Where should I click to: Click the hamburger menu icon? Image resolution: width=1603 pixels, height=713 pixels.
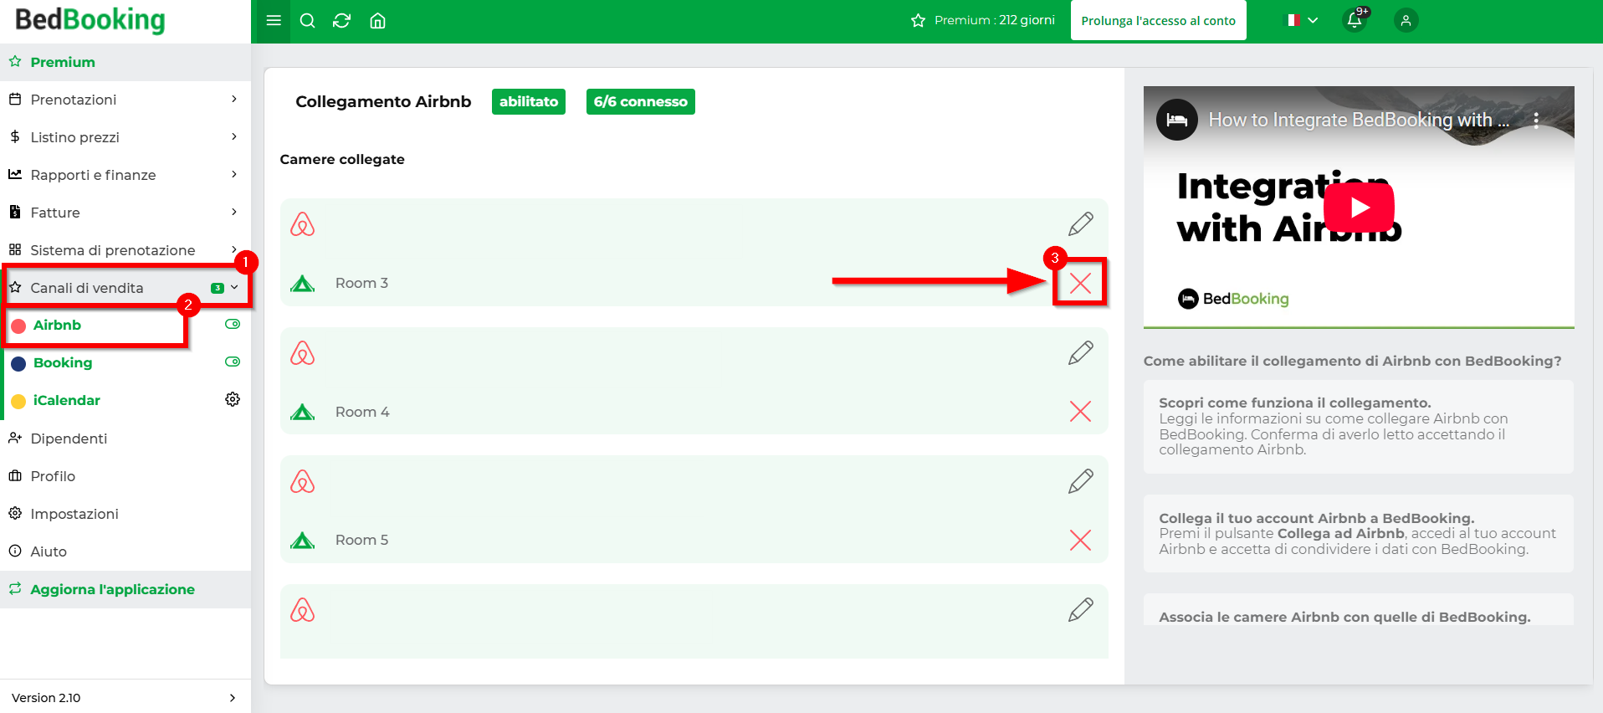click(273, 21)
